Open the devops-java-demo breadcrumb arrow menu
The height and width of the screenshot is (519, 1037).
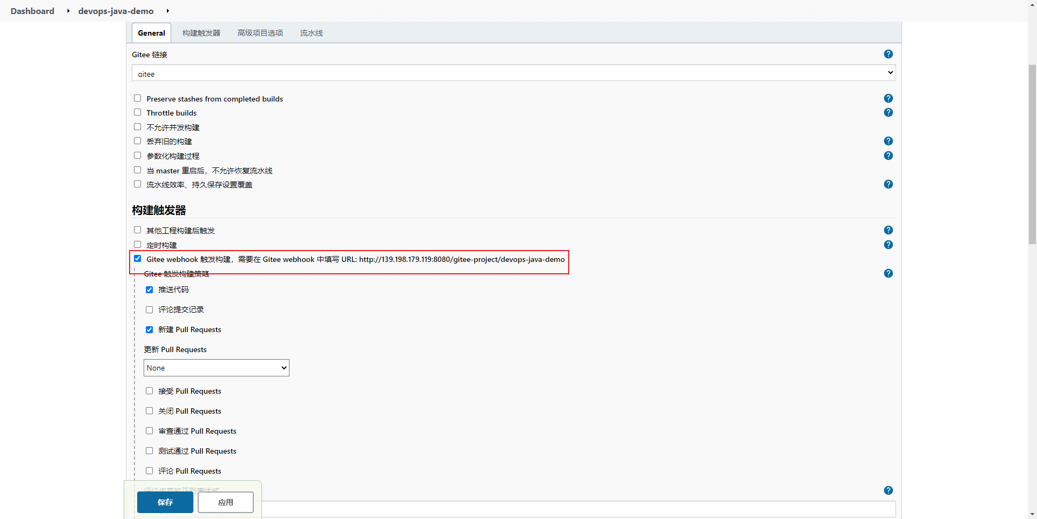[167, 11]
